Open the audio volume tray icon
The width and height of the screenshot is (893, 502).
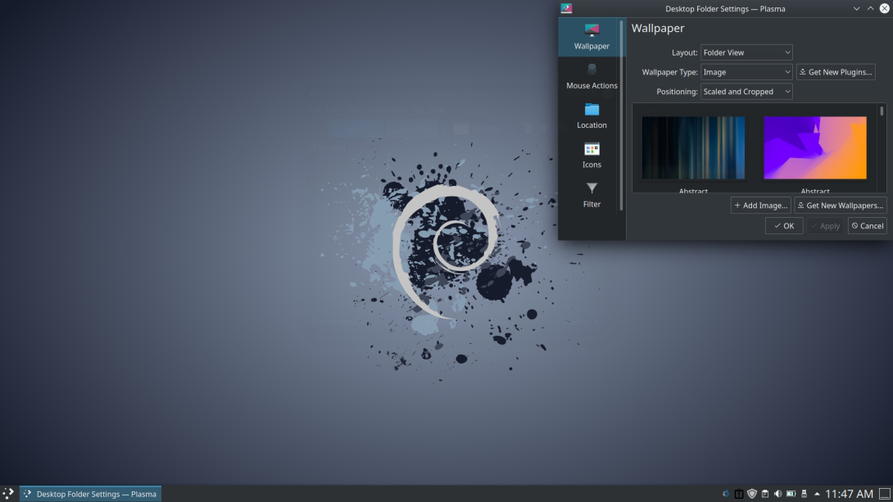click(778, 494)
